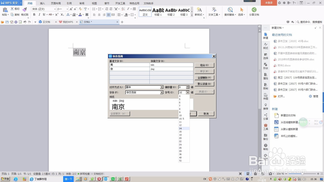Click the zoom slider in the status bar
This screenshot has width=324, height=182.
pyautogui.click(x=303, y=174)
